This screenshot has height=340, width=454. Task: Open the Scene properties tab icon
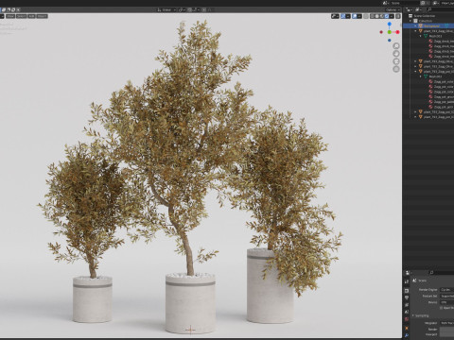(407, 312)
